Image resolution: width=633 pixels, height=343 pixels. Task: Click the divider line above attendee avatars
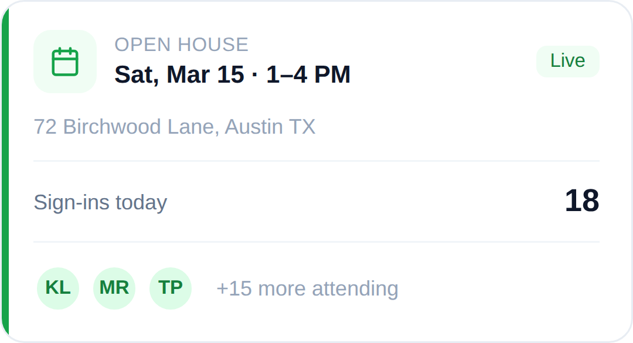coord(316,242)
